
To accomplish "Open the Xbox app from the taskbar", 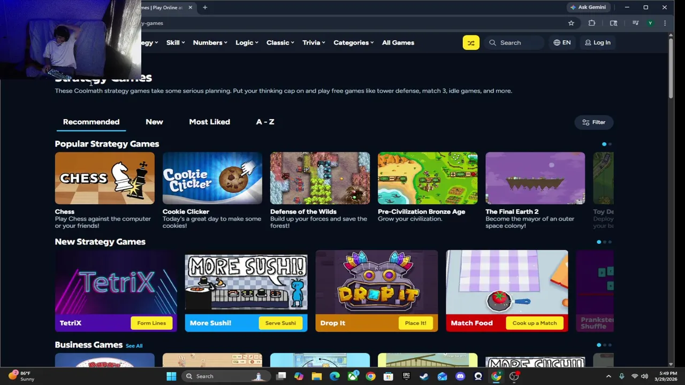I will pyautogui.click(x=353, y=376).
